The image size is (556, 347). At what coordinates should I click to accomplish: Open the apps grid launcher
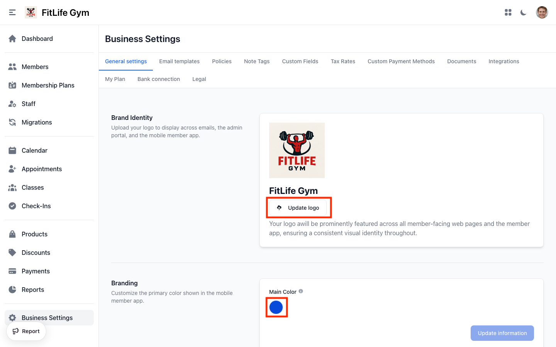coord(508,12)
